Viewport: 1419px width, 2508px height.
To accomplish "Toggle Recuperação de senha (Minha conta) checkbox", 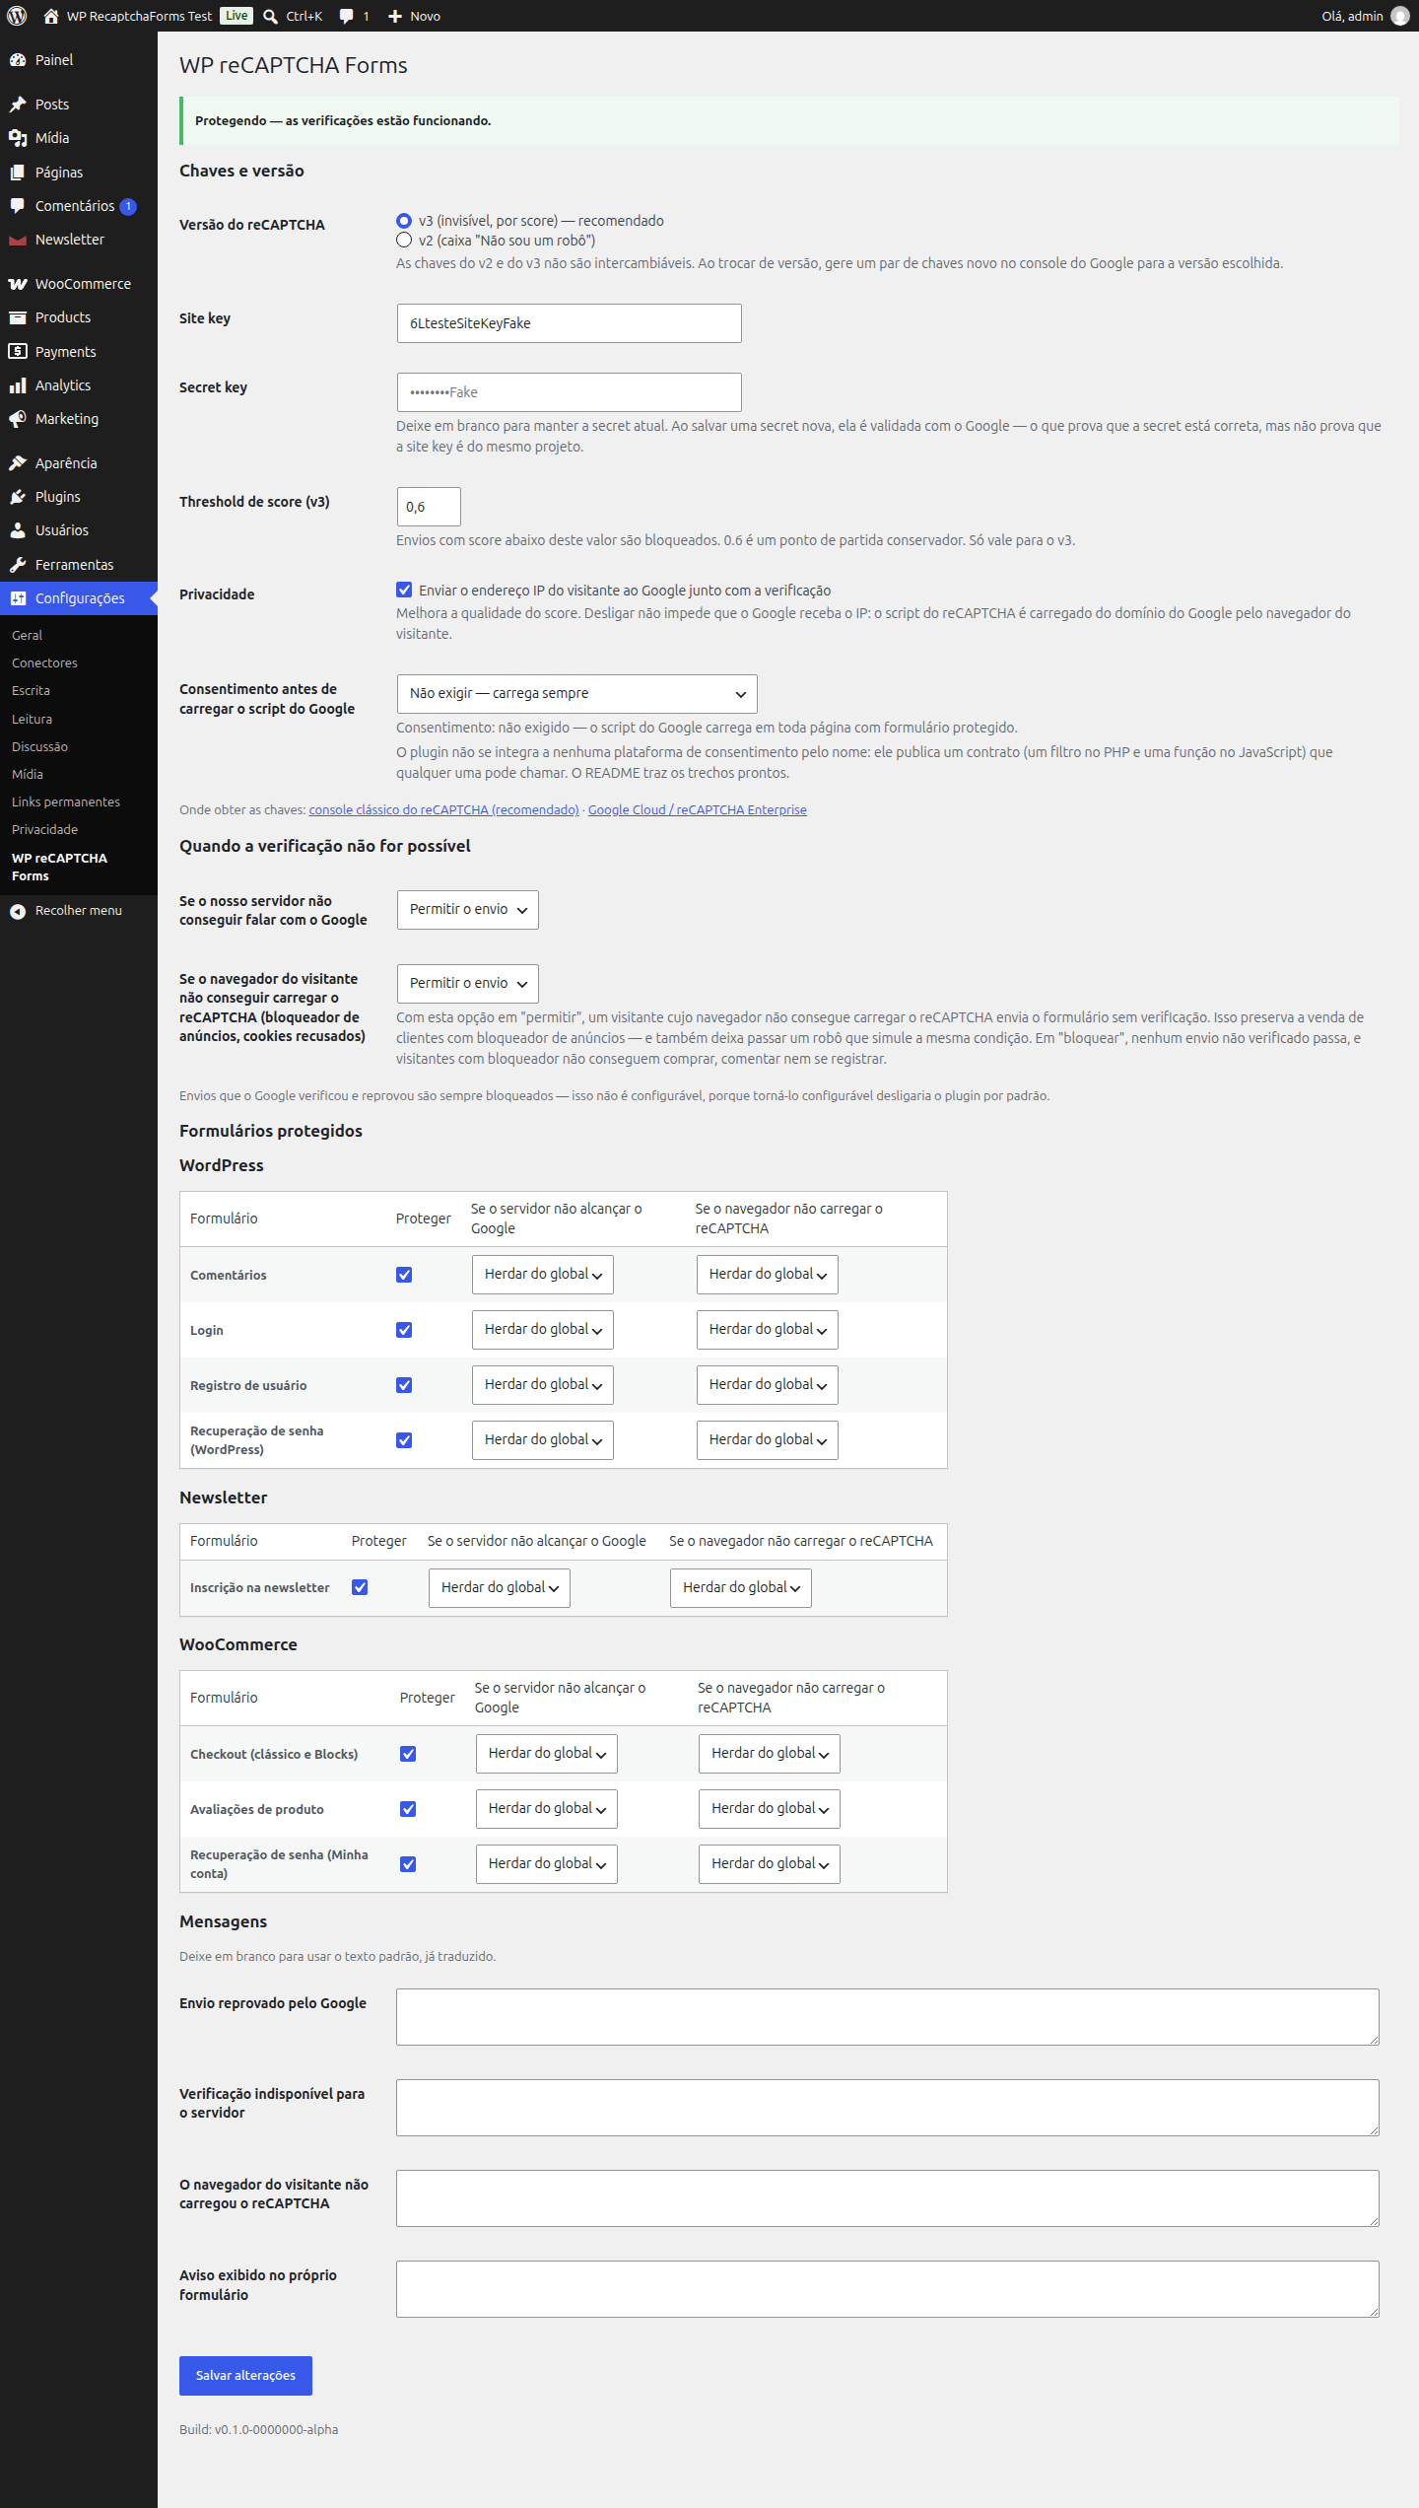I will (408, 1864).
